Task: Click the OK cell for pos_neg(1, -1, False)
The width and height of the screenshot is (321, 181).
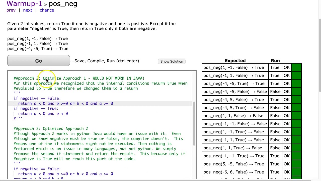Action: pos(287,67)
